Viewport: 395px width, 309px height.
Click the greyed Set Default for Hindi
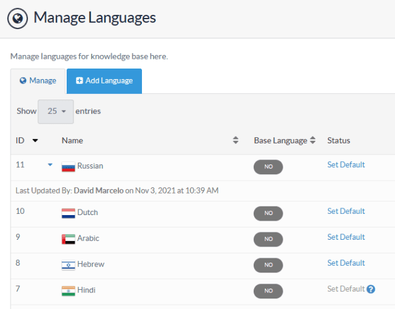346,289
